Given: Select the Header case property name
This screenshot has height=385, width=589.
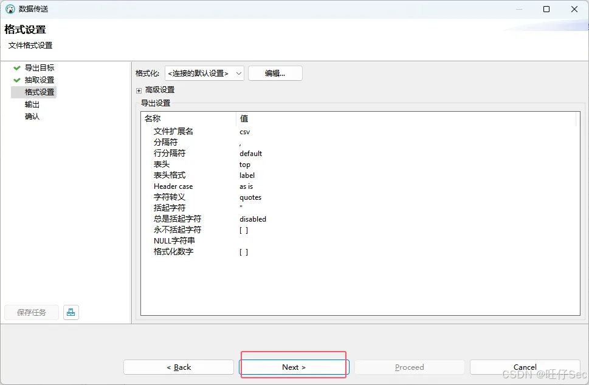Looking at the screenshot, I should (x=173, y=186).
